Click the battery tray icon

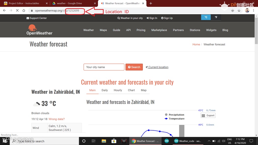[x=214, y=141]
